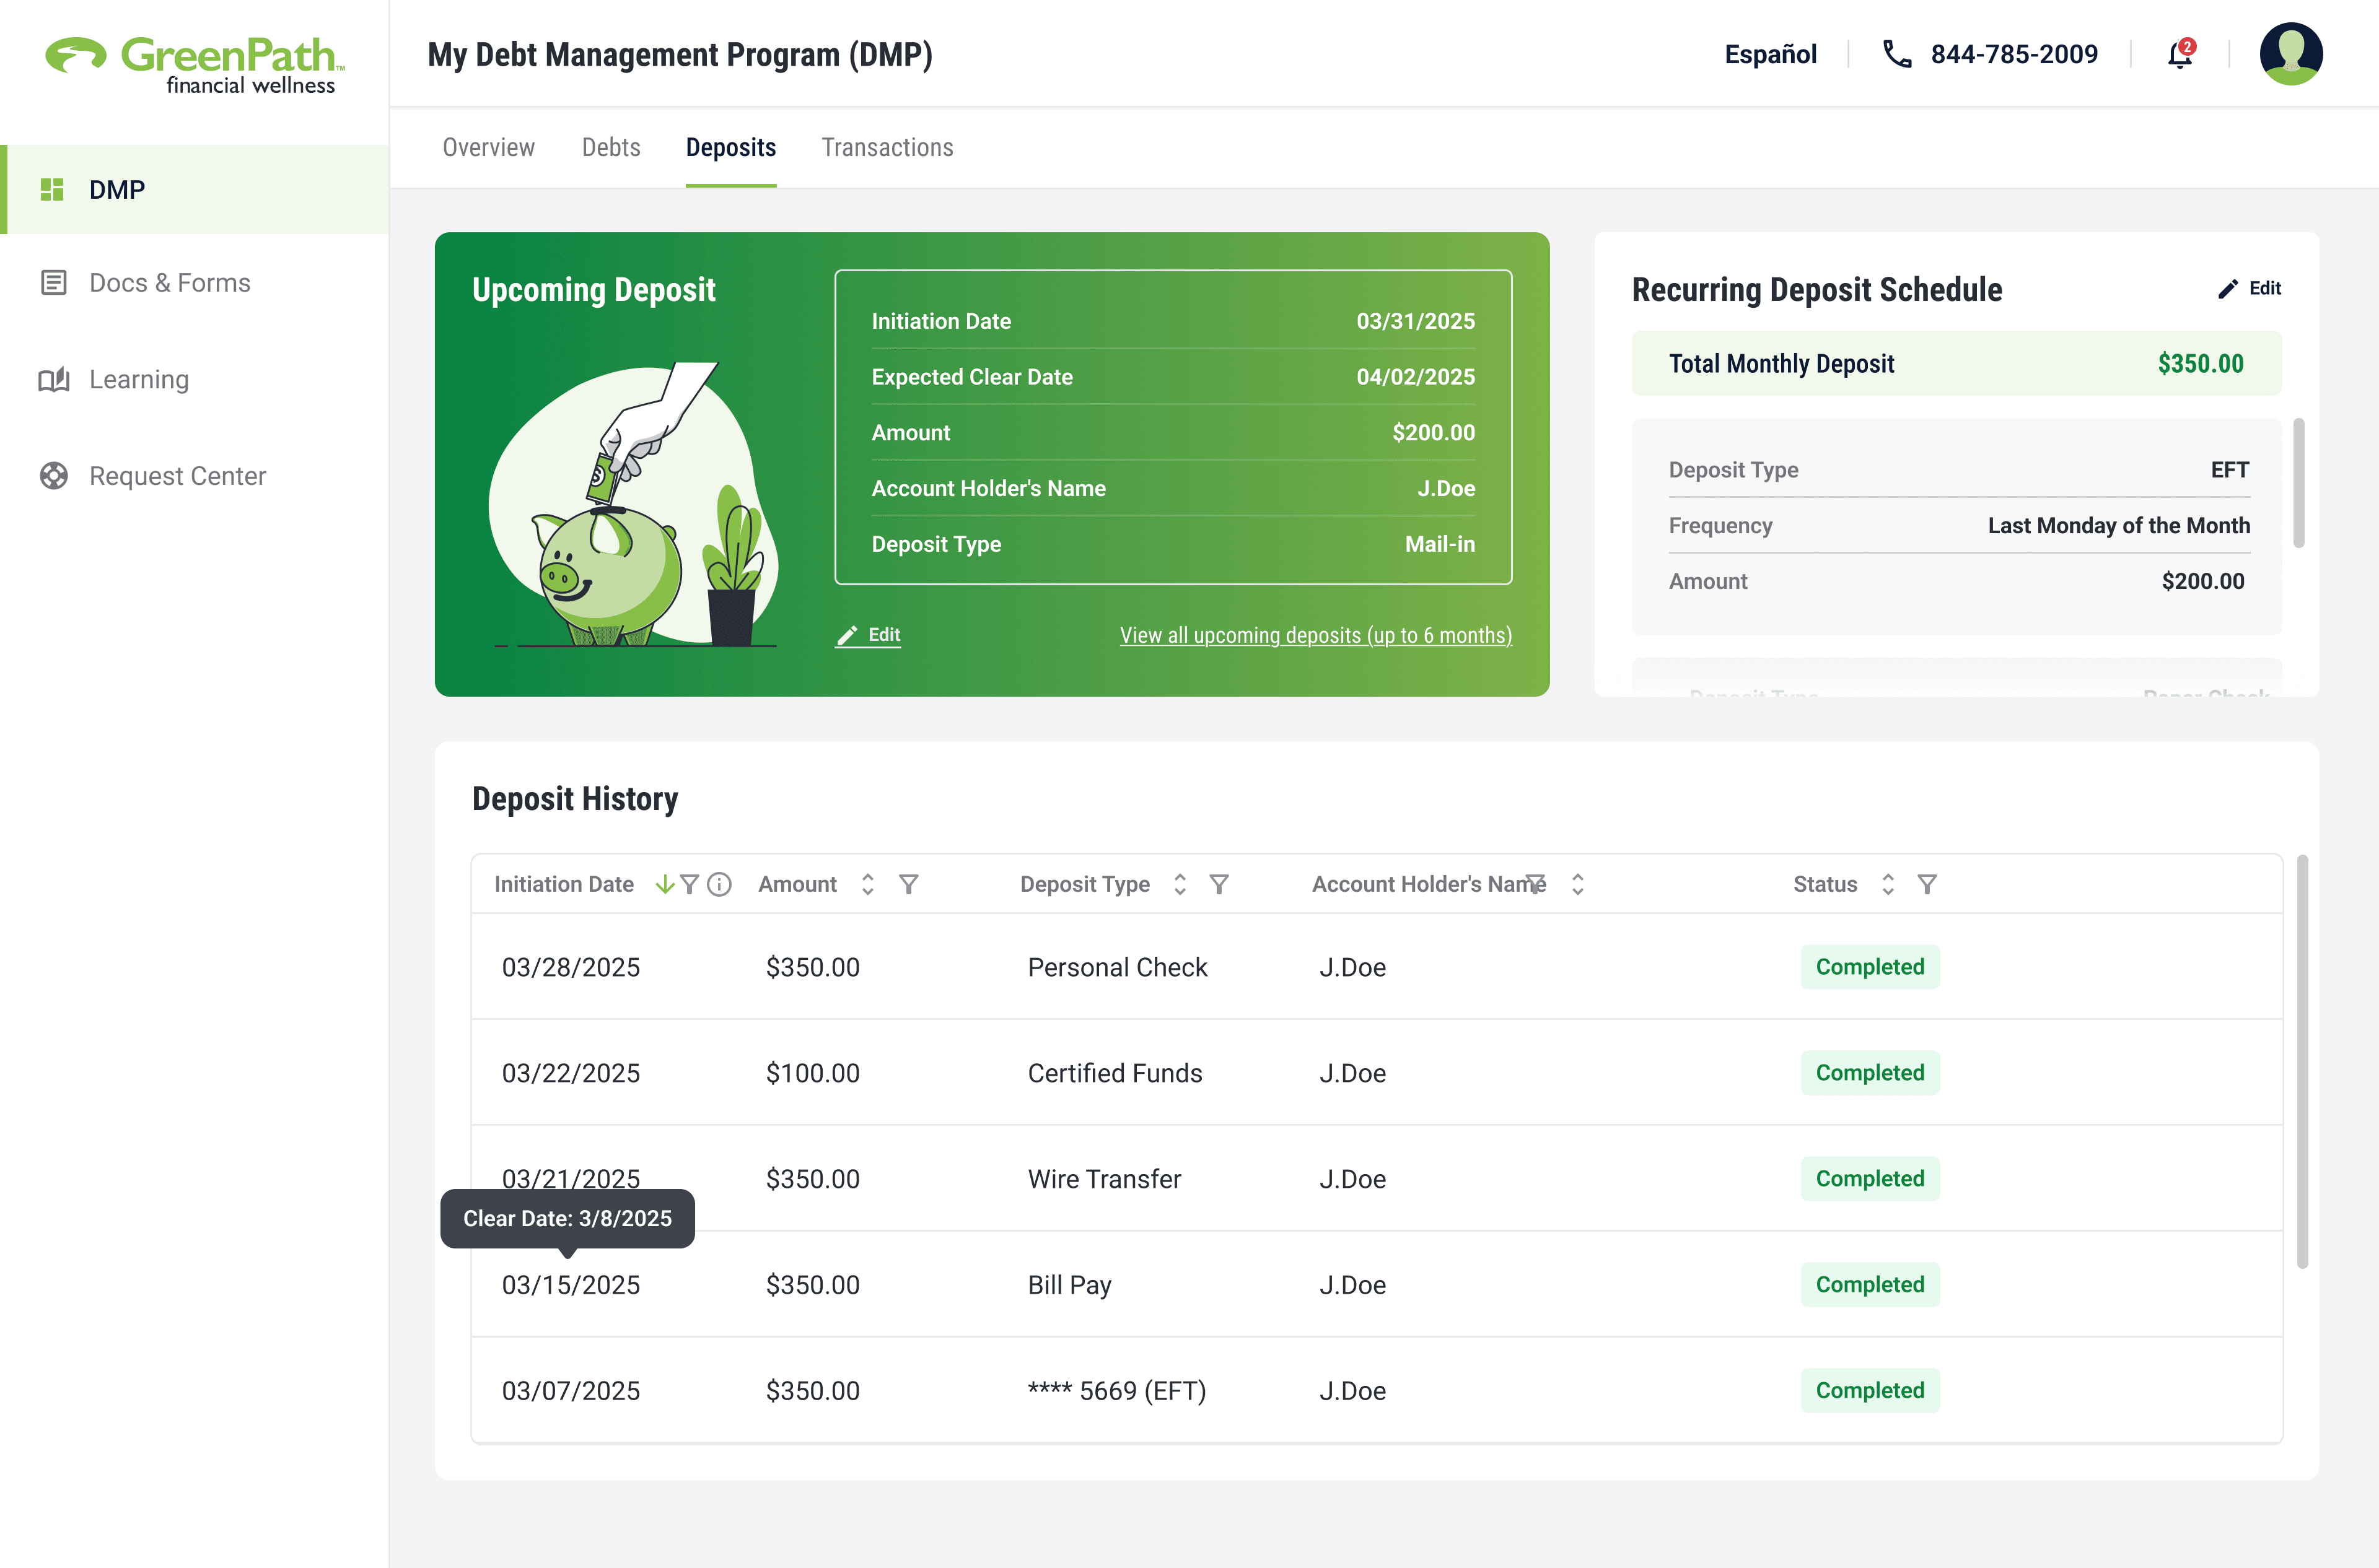Edit the Recurring Deposit Schedule
The image size is (2379, 1568).
(2250, 288)
